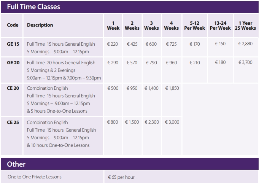Select the CE 20 course code
This screenshot has width=259, height=183.
[x=13, y=88]
